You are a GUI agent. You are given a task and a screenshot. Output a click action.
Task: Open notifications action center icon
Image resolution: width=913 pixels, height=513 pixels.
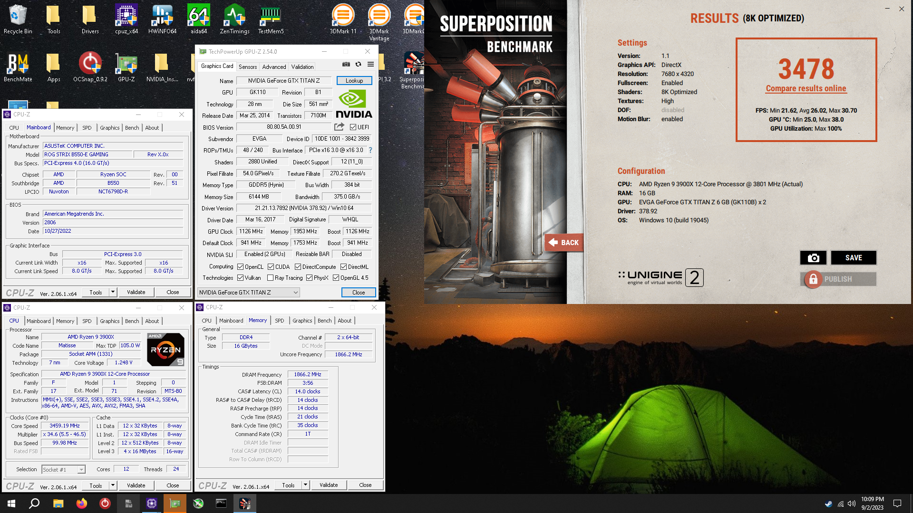(897, 503)
